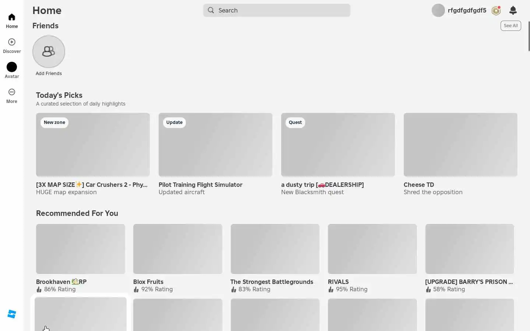Open the rfgdfgdfgdf5 username link
This screenshot has height=331, width=530.
[x=467, y=10]
